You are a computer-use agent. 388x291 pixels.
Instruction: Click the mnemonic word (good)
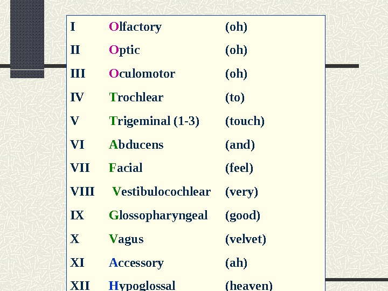(x=242, y=216)
